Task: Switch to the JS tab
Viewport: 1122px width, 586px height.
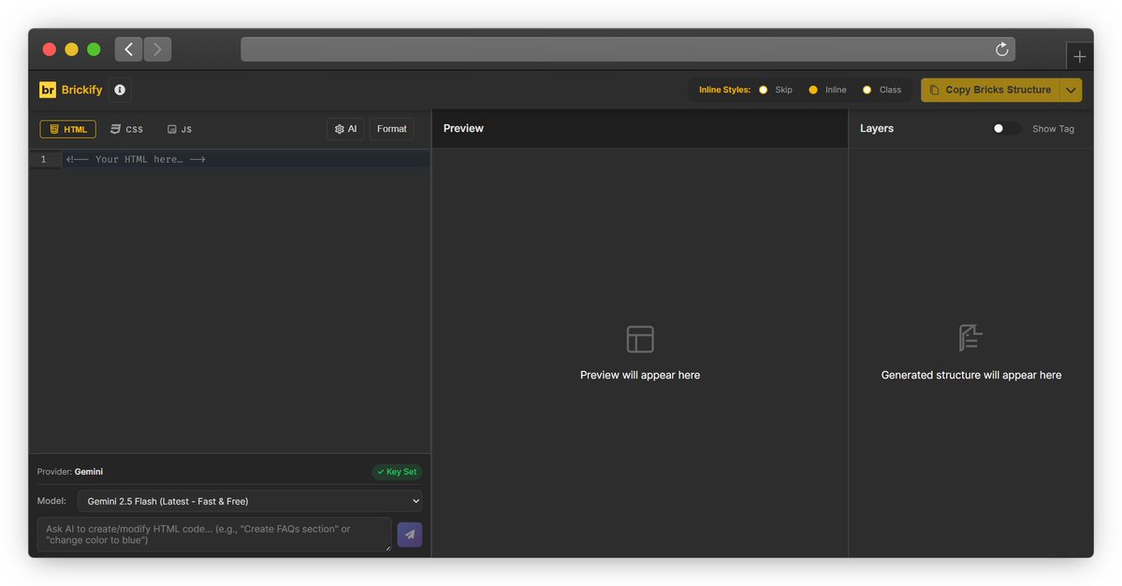Action: 179,128
